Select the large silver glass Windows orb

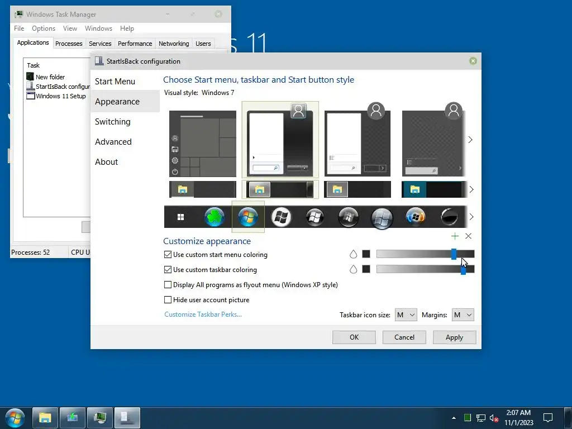382,218
